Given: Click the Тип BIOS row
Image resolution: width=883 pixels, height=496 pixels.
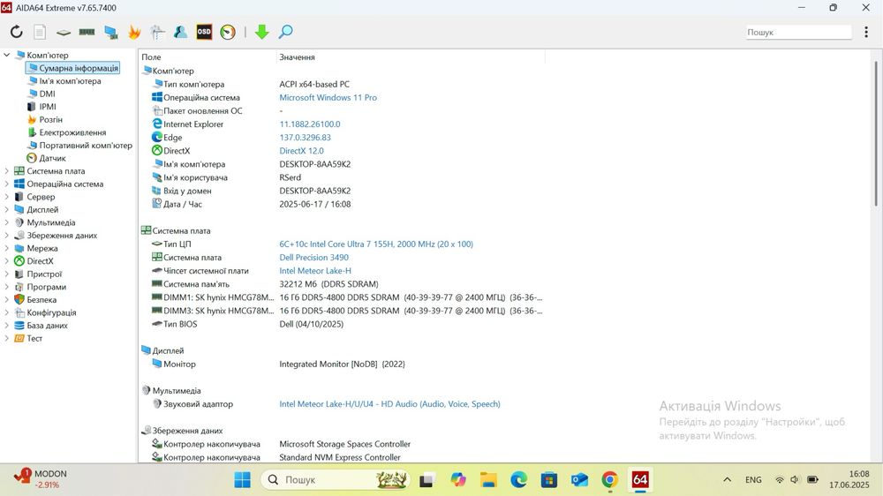Looking at the screenshot, I should click(x=342, y=324).
